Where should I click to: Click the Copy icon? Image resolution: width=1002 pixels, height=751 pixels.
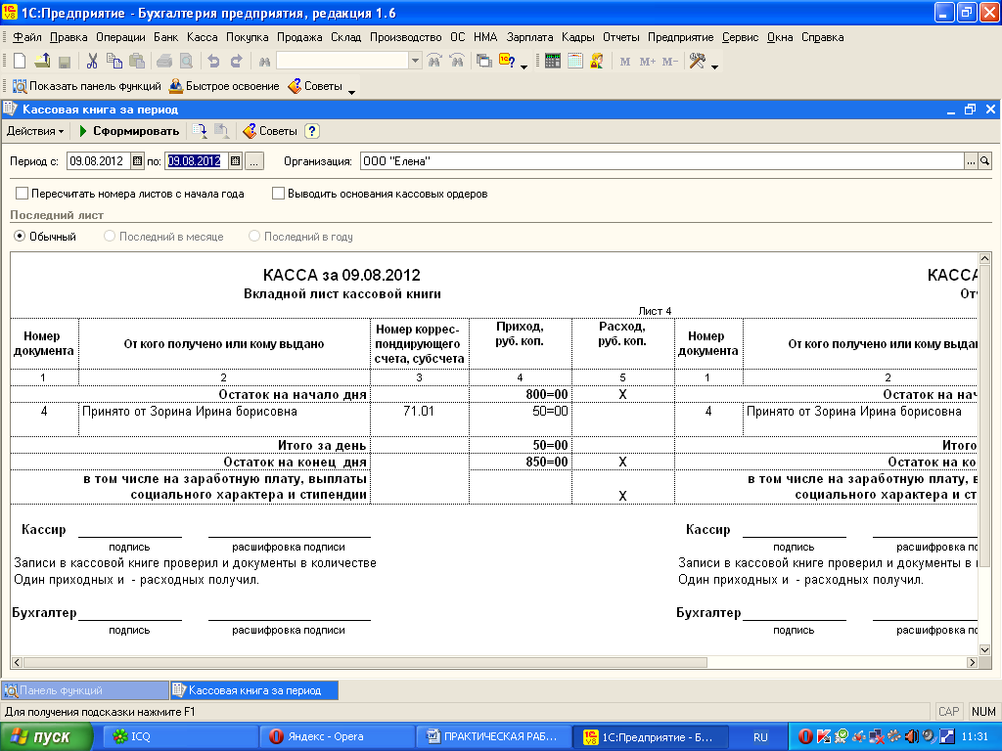pyautogui.click(x=114, y=62)
